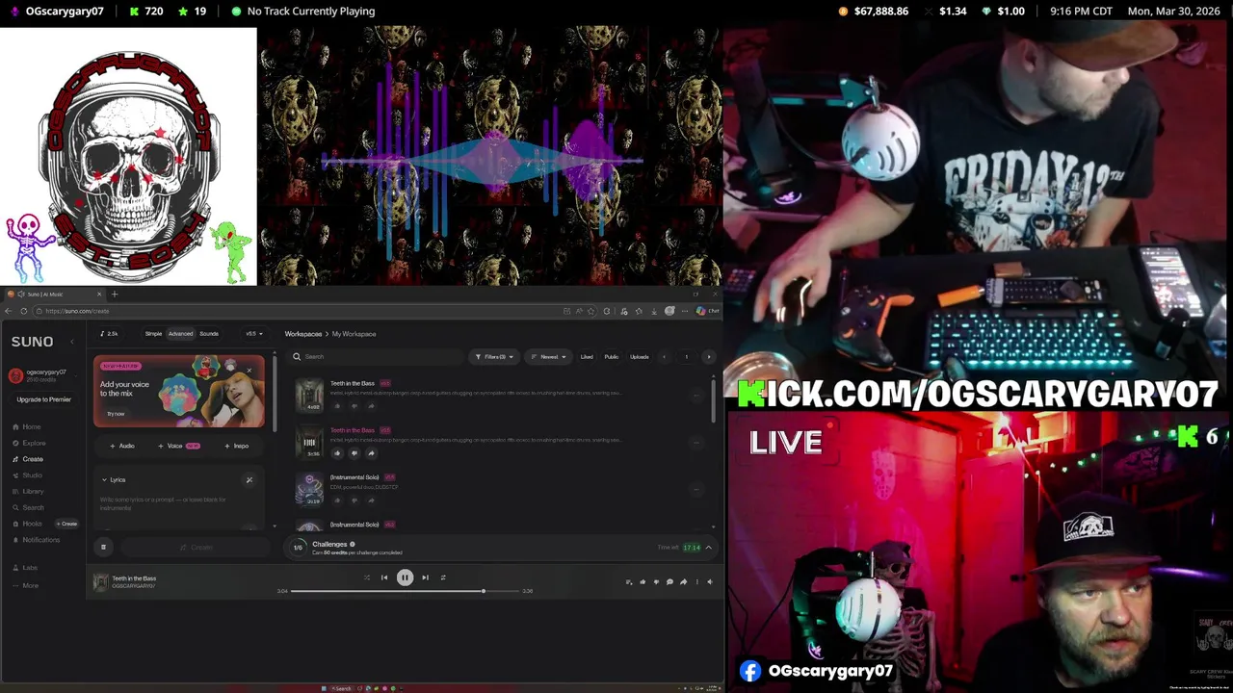This screenshot has height=693, width=1233.
Task: Dislike the pink-titled Teeth in the Bass song
Action: (354, 453)
